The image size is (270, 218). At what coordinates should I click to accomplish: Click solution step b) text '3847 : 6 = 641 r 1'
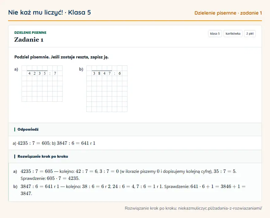click(x=40, y=186)
